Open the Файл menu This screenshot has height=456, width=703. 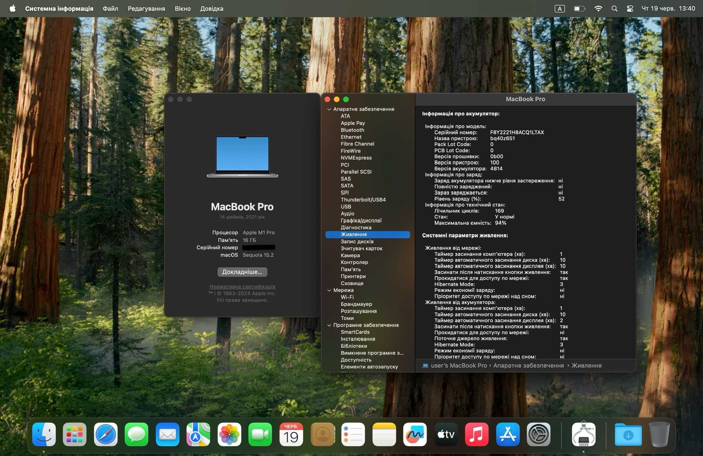110,8
